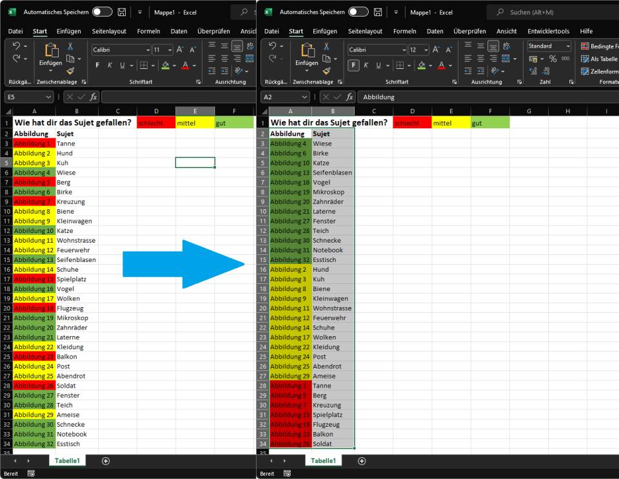Screen dimensions: 619x479
Task: Open the Formeln tab in left window
Action: 148,31
